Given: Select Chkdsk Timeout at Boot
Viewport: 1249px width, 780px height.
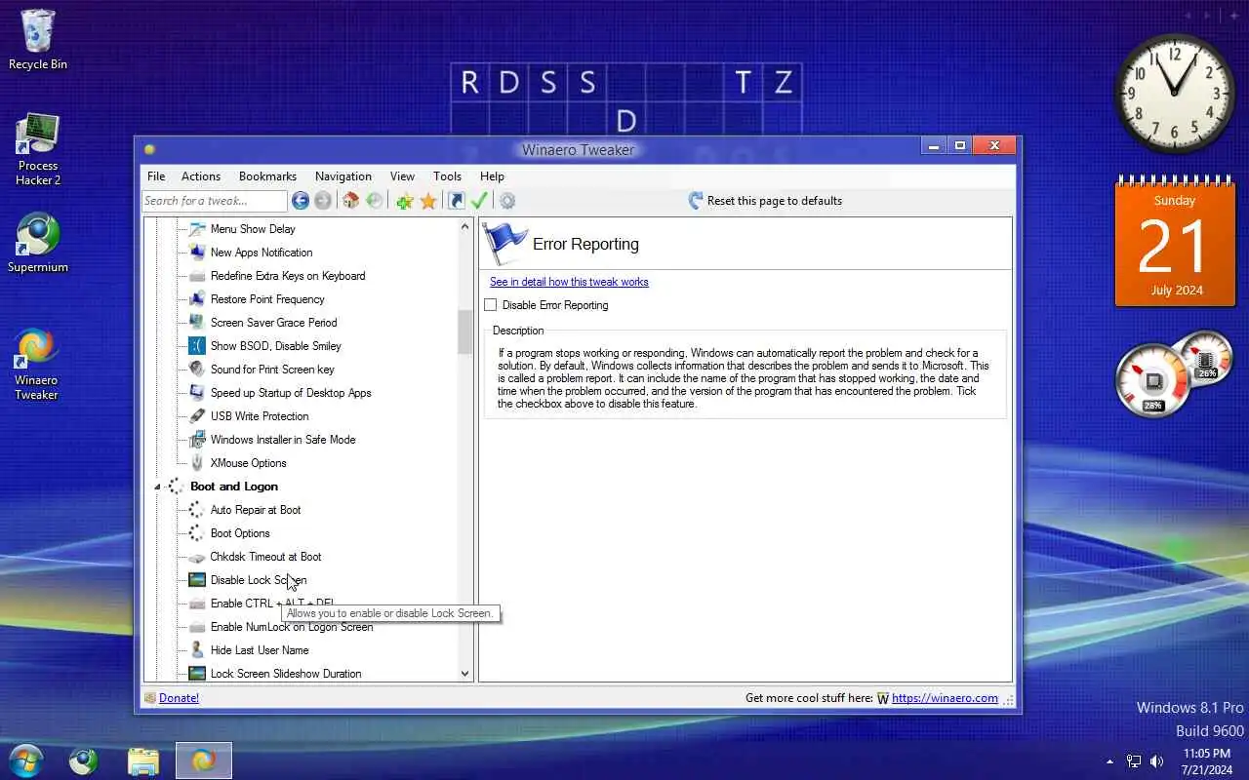Looking at the screenshot, I should tap(265, 557).
